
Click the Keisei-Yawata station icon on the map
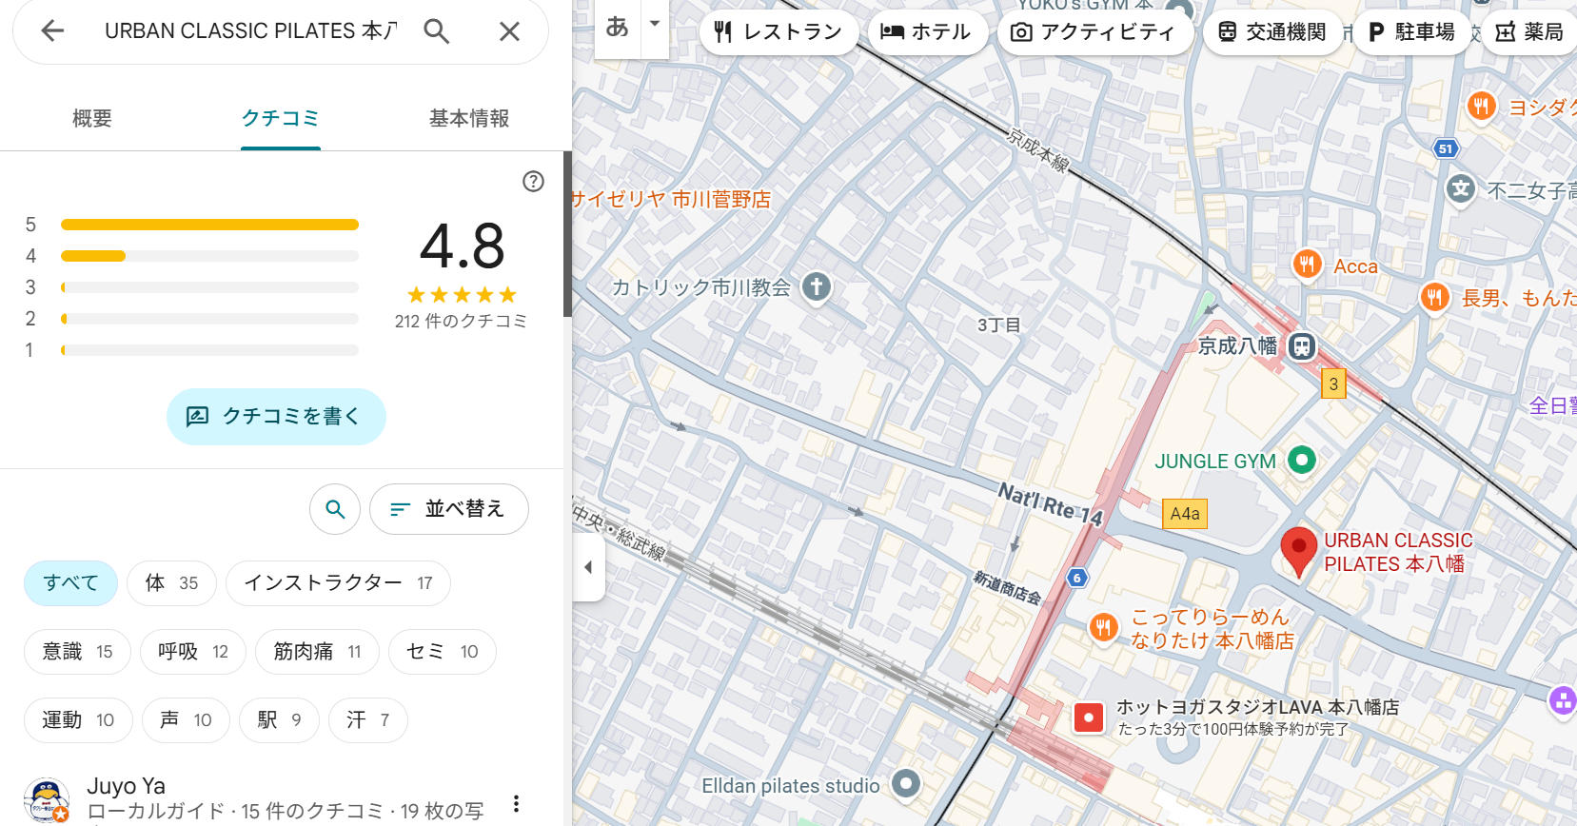tap(1302, 346)
